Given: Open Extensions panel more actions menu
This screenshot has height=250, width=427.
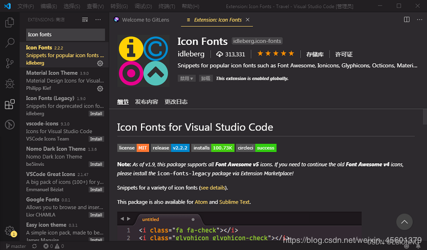Looking at the screenshot, I should pos(98,19).
